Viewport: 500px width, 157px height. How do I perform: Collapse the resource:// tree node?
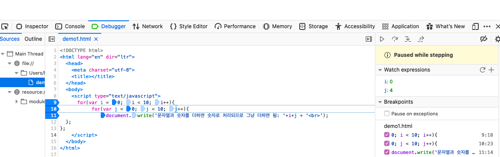[x=10, y=92]
